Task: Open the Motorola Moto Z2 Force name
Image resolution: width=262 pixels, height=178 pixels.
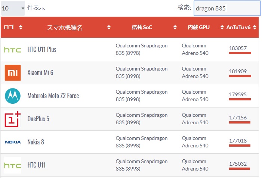Action: click(x=53, y=96)
